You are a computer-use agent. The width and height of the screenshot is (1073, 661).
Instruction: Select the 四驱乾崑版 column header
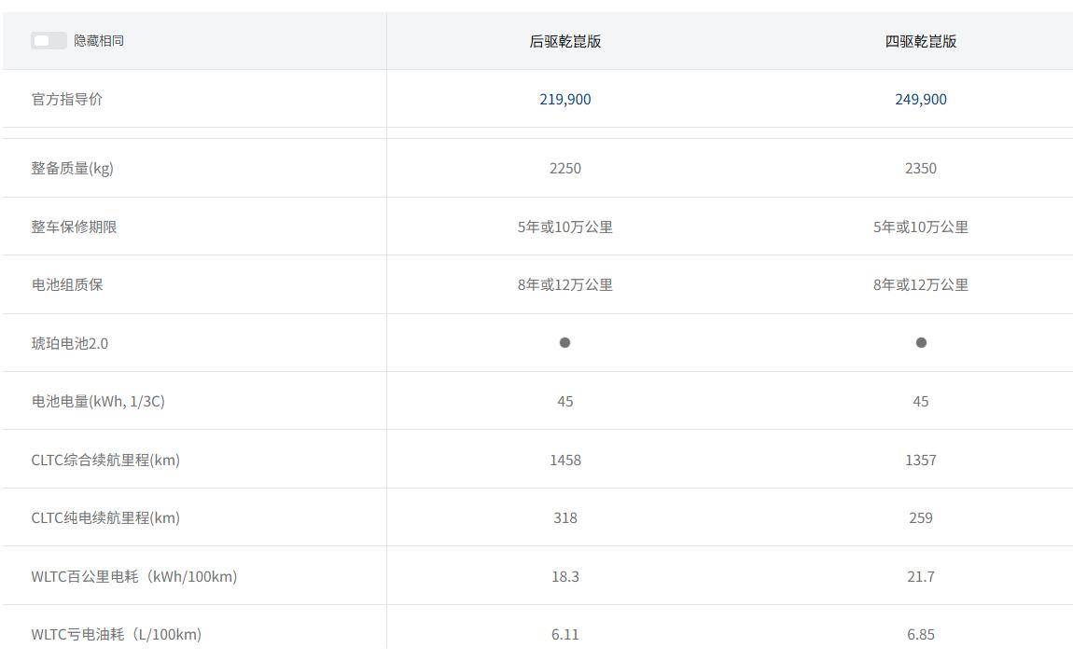[x=920, y=41]
